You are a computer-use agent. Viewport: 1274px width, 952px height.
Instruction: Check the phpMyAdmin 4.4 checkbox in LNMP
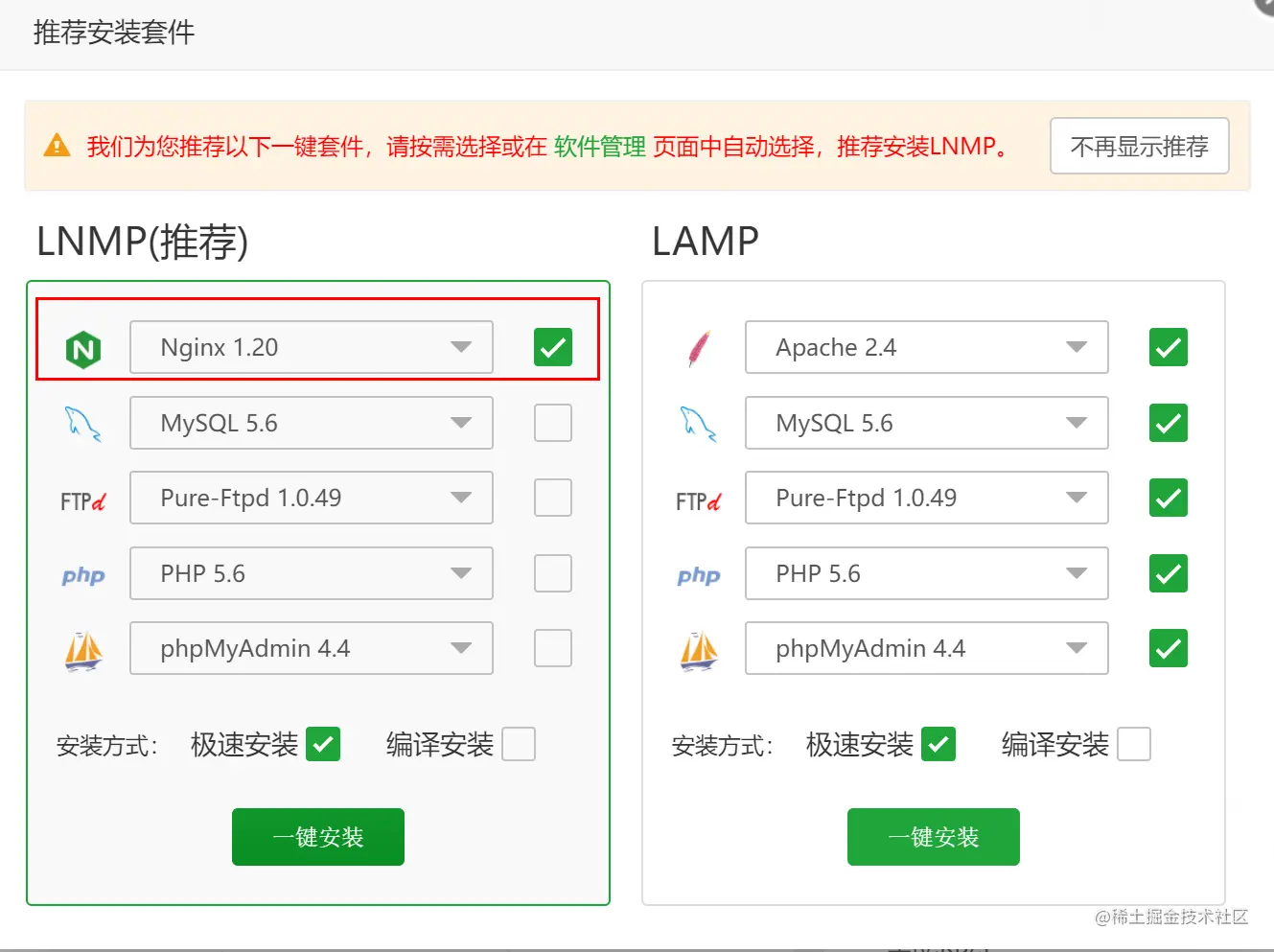coord(553,648)
